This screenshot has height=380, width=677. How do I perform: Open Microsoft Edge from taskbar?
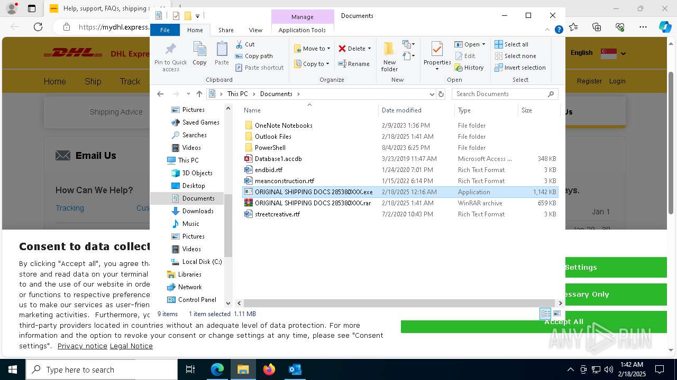217,369
